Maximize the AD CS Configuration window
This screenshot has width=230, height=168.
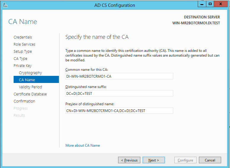(x=210, y=4)
